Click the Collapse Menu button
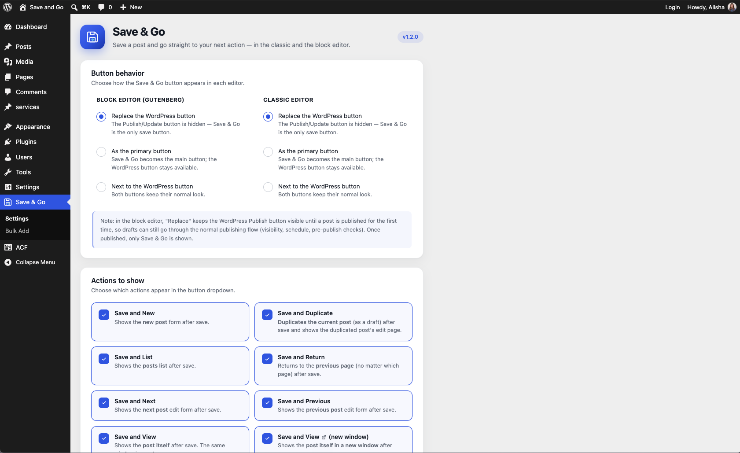The image size is (740, 453). (35, 262)
